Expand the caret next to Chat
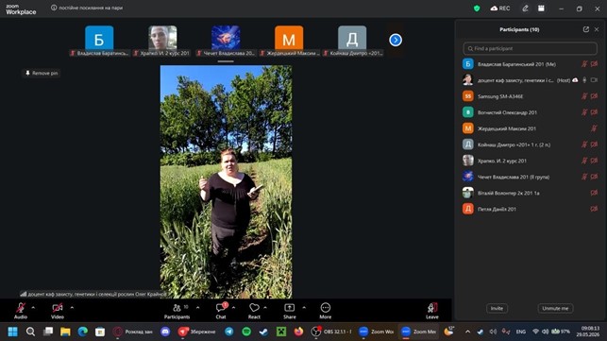The height and width of the screenshot is (341, 607). [233, 308]
